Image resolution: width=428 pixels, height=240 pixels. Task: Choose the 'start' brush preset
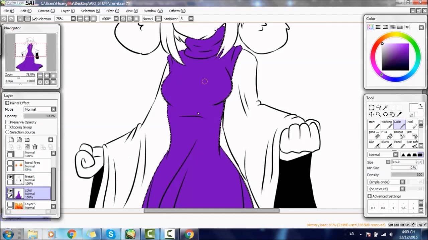point(374,124)
